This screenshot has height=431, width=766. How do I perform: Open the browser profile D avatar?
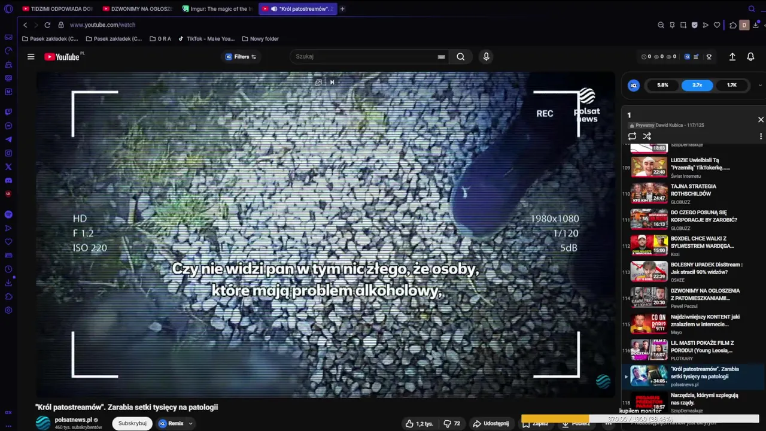coord(744,25)
